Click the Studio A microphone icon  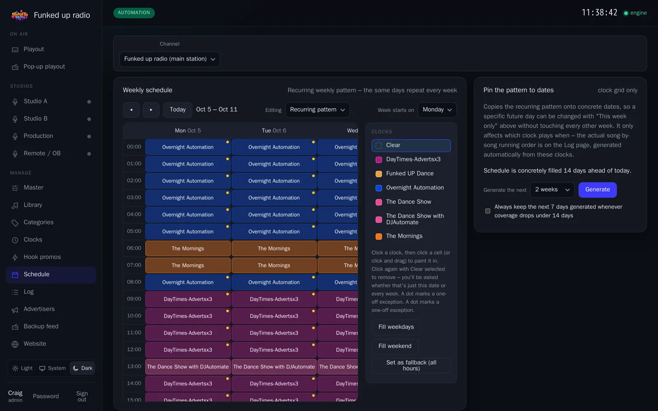tap(15, 102)
